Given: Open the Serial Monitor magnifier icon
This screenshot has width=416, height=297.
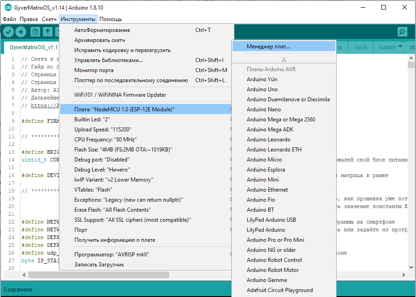Looking at the screenshot, I should tap(402, 32).
